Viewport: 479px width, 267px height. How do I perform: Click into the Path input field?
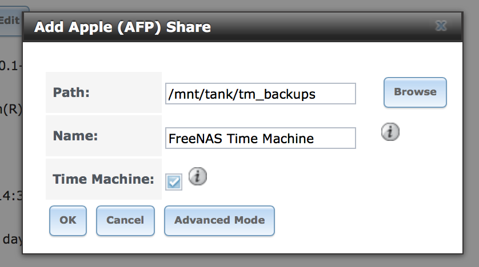261,94
